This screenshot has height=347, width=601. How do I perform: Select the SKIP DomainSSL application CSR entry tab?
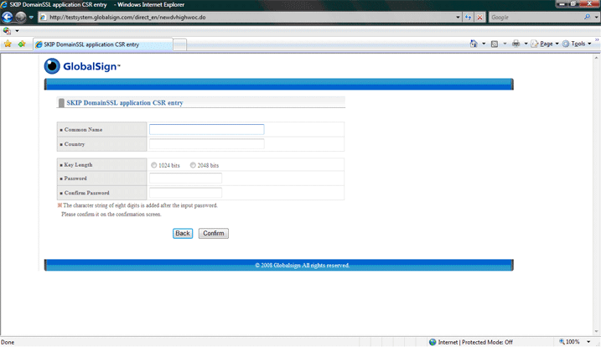click(103, 44)
